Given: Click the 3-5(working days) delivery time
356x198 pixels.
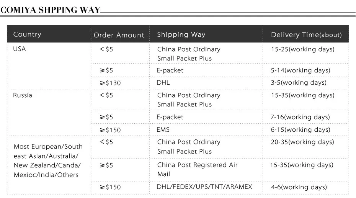Looking at the screenshot, I should (x=299, y=82).
